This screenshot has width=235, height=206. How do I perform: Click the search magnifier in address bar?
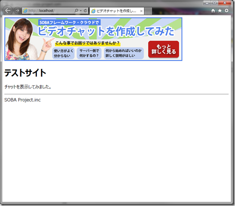[76, 11]
